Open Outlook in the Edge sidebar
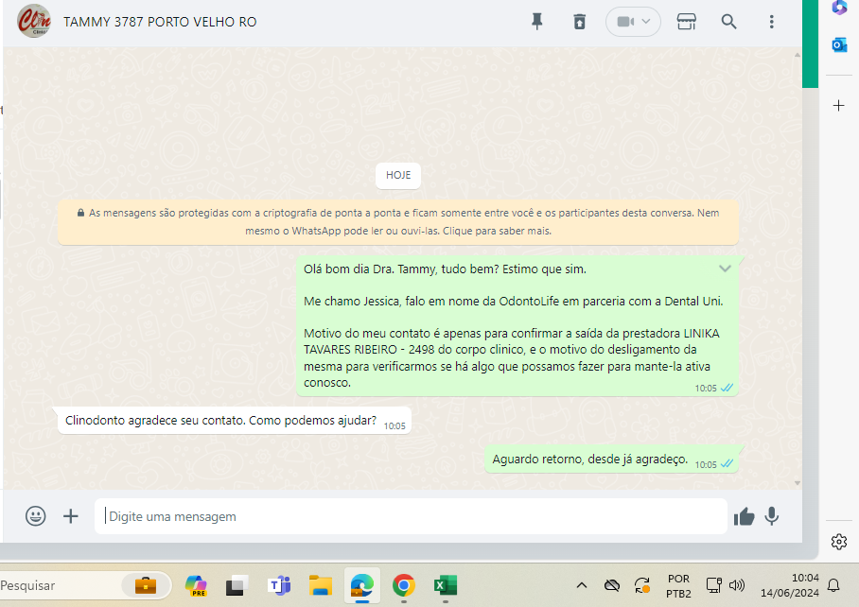Screen dimensions: 859x607 (839, 44)
